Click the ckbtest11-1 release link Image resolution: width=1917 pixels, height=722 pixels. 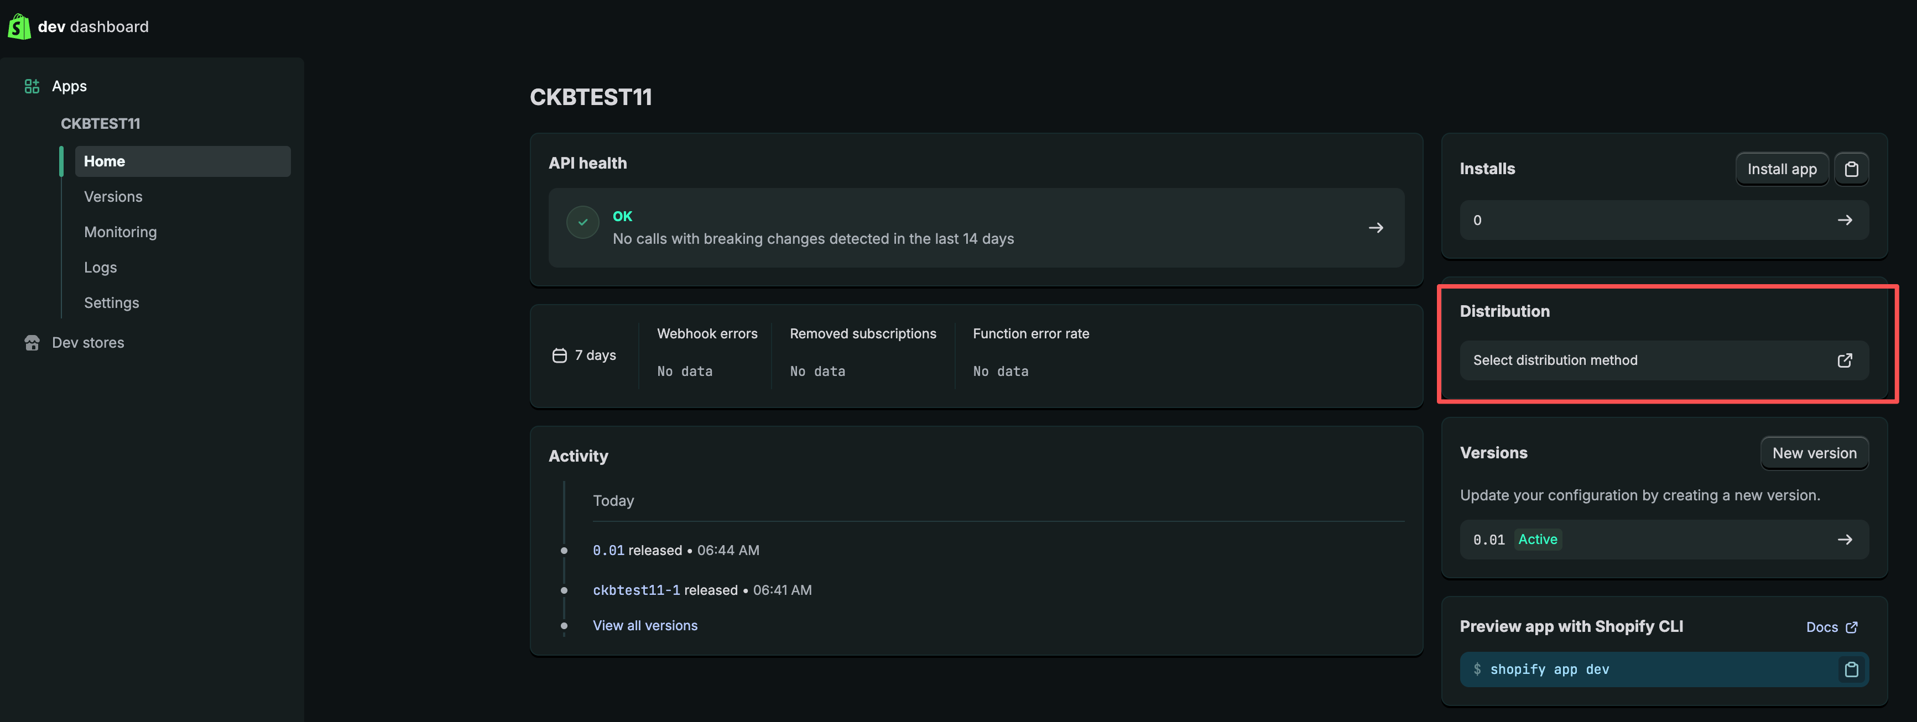(636, 590)
